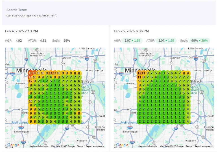This screenshot has height=152, width=218.
Task: Report a map error on the left map
Action: (95, 146)
